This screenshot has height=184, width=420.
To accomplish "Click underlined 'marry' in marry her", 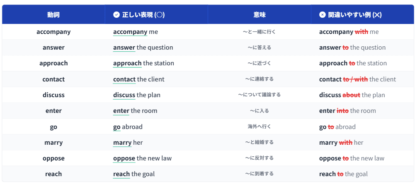I will tap(122, 142).
